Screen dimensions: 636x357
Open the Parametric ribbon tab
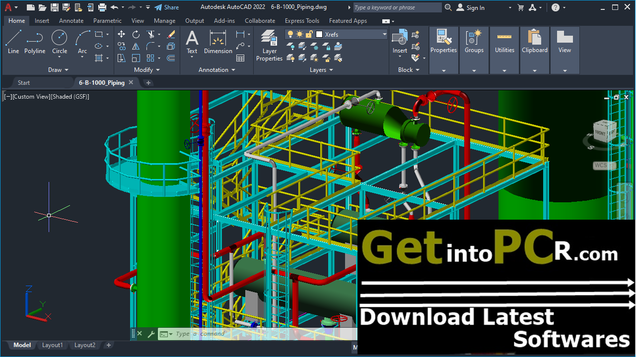(x=107, y=21)
